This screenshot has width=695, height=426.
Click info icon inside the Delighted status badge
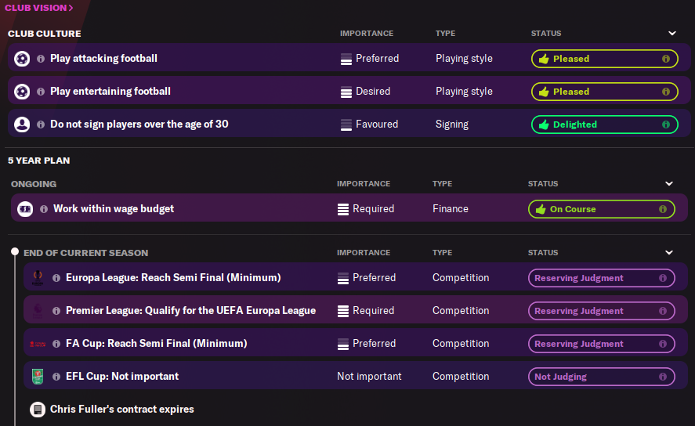tap(665, 125)
